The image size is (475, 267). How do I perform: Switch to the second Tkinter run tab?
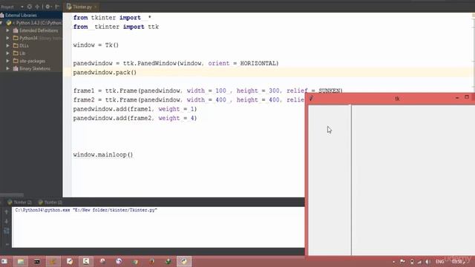point(50,202)
